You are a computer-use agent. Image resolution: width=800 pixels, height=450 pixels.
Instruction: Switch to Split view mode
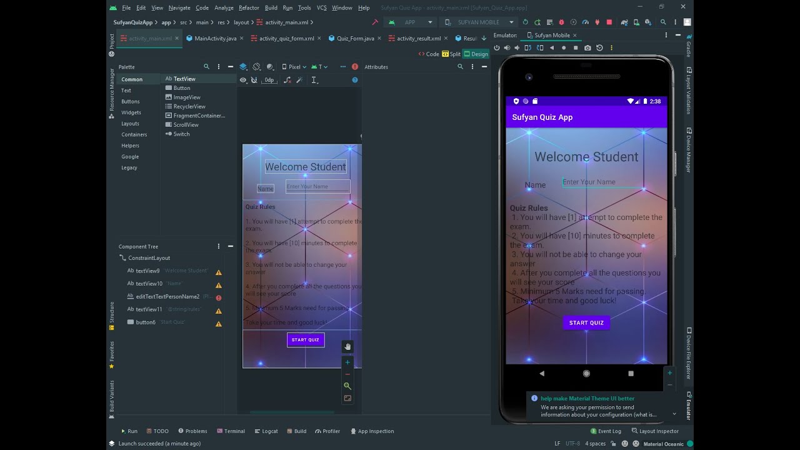(451, 54)
